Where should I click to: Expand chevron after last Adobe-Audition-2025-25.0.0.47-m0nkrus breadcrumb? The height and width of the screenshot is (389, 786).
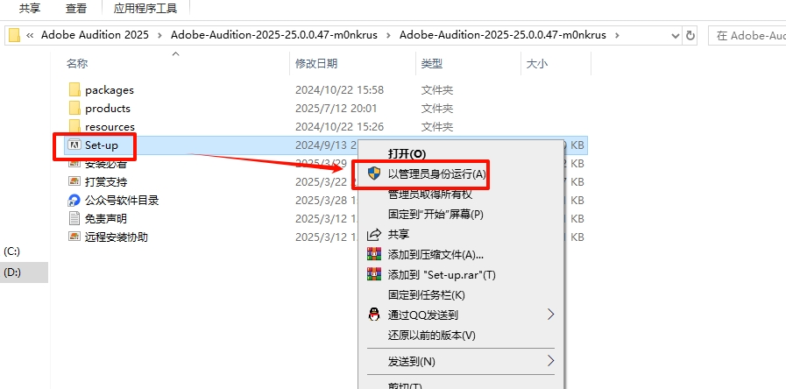(x=617, y=35)
